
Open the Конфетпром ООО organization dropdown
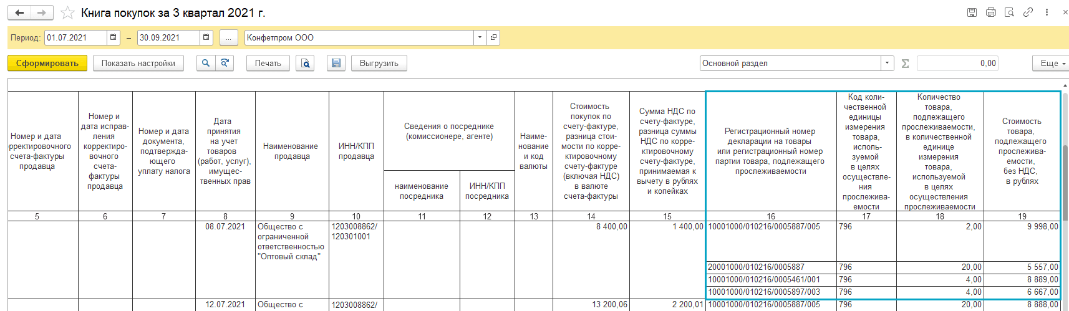[x=480, y=37]
